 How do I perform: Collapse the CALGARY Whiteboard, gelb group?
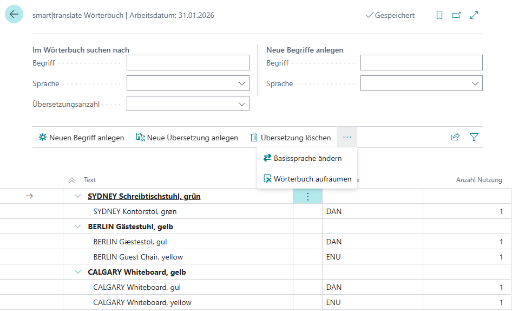coord(78,272)
